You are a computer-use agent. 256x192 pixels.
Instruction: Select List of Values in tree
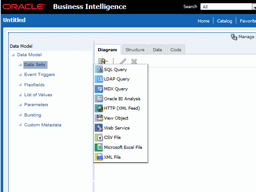tap(38, 95)
